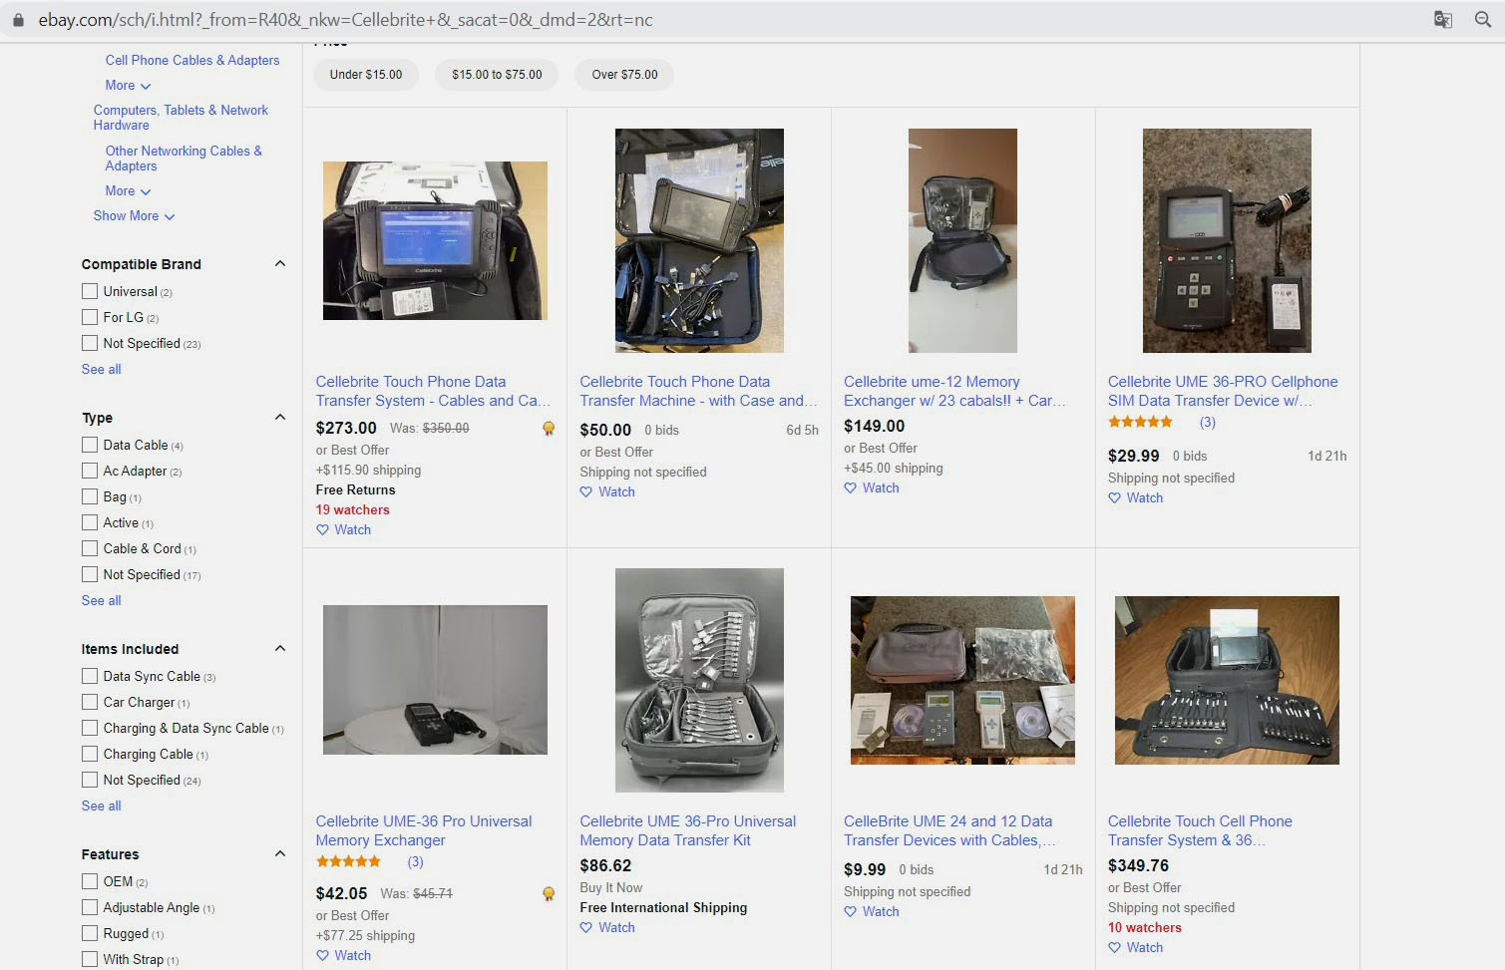
Task: Check the Universal compatible brand box
Action: (90, 291)
